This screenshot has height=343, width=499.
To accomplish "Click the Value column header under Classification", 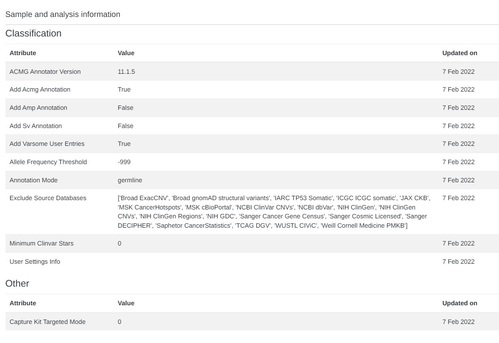I will pyautogui.click(x=126, y=53).
